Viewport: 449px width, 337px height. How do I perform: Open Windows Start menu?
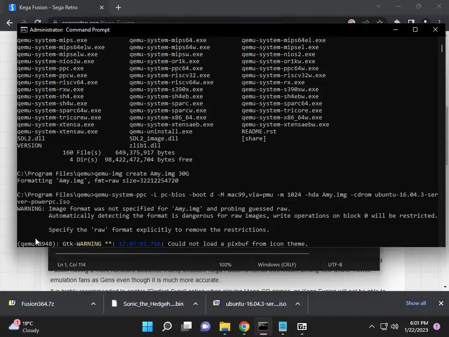pyautogui.click(x=148, y=326)
